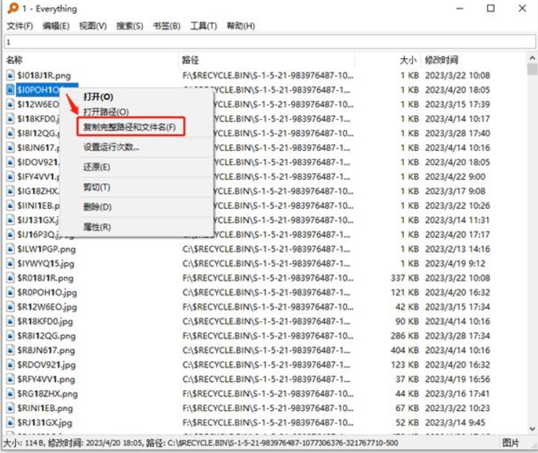Click file icon of $ILW1PGP.png

tap(11, 249)
